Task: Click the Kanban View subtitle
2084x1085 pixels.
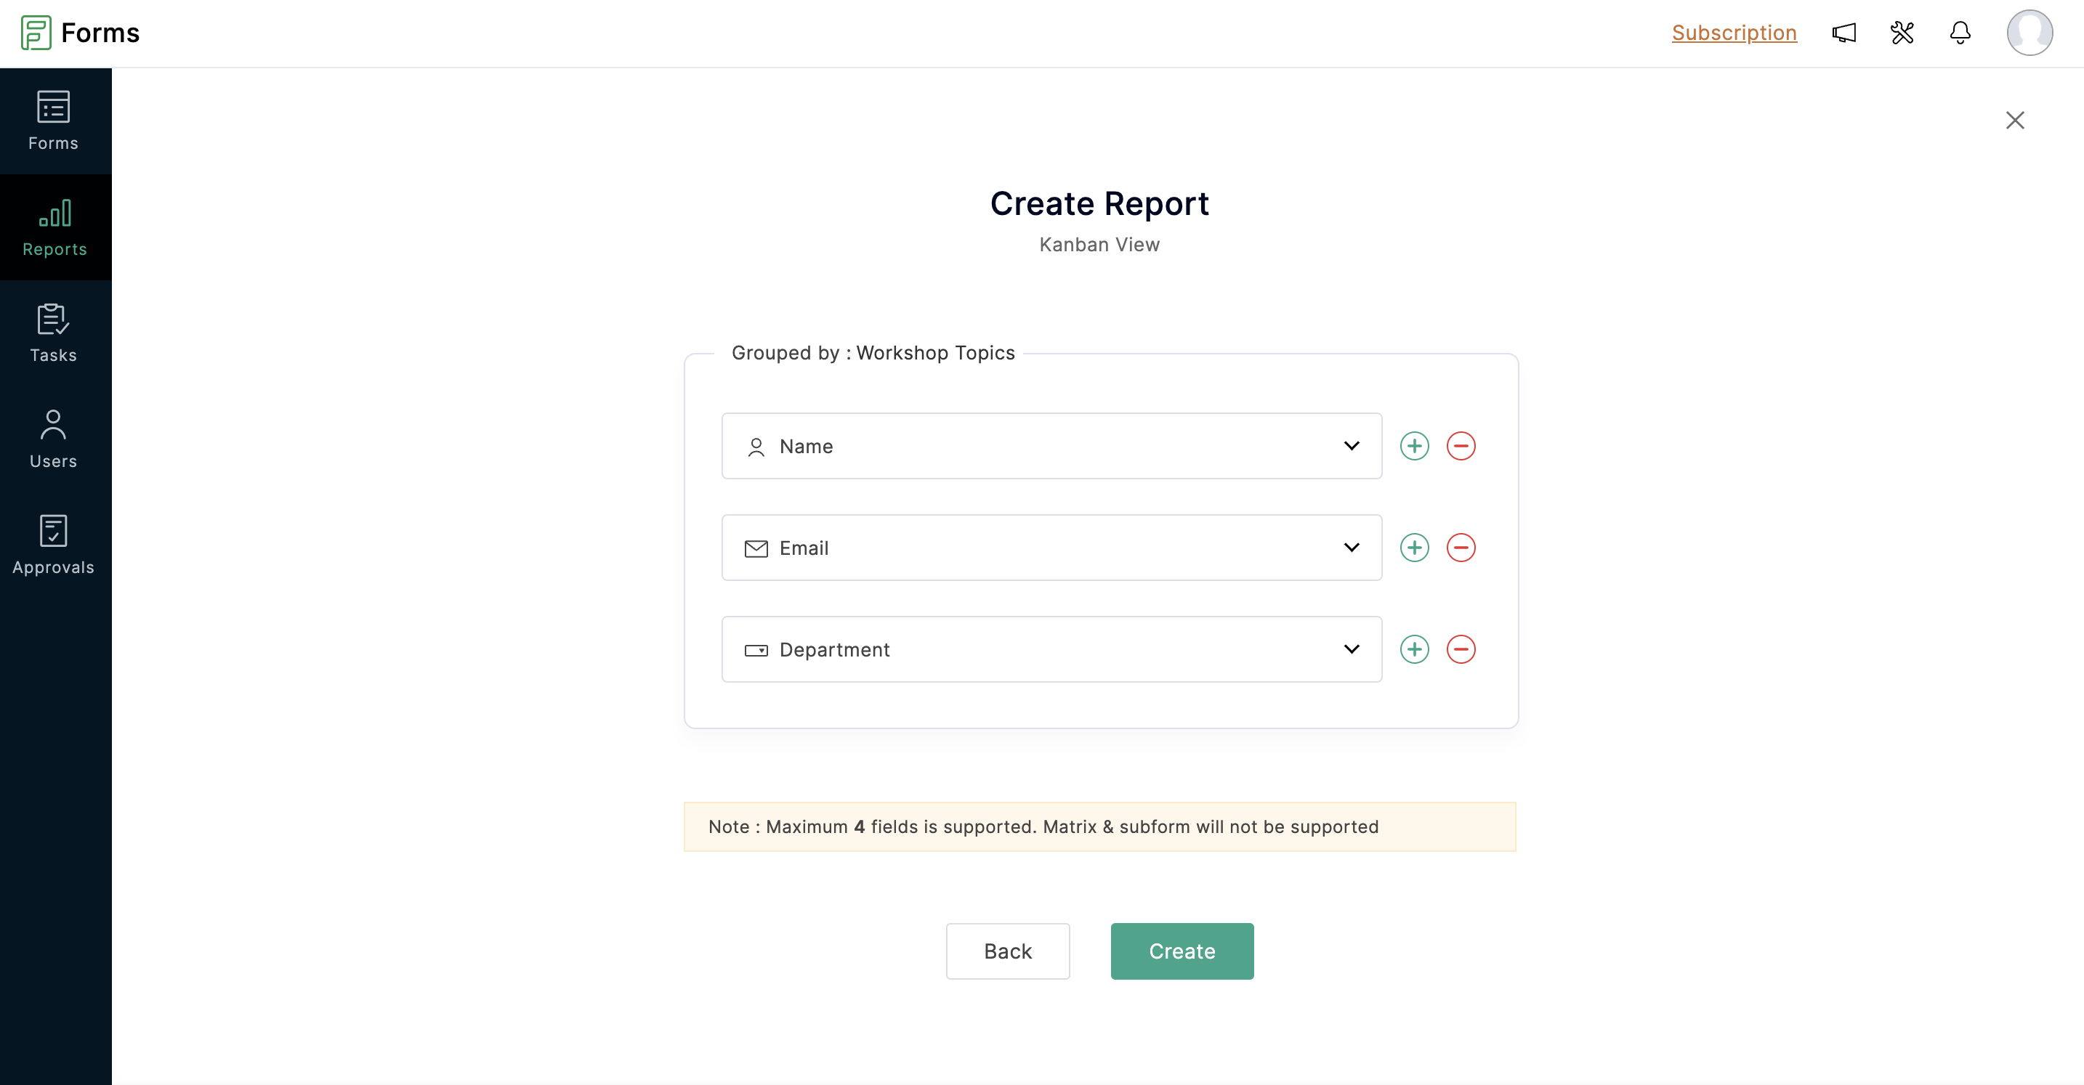Action: (1099, 245)
